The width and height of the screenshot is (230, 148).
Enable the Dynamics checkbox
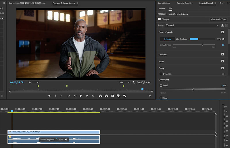coord(161,74)
